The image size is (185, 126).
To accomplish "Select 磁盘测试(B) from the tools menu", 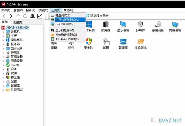I will [68, 15].
